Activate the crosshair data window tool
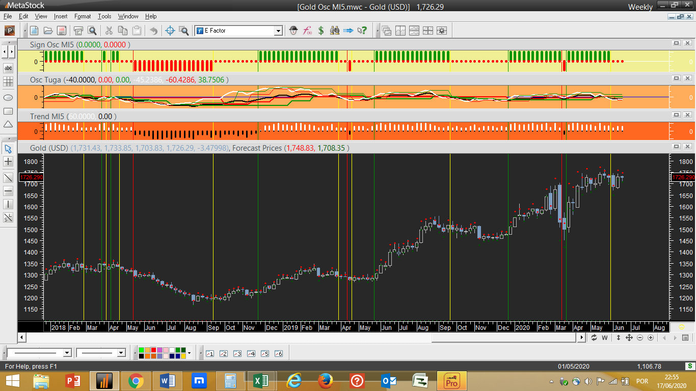The image size is (696, 391). (171, 31)
